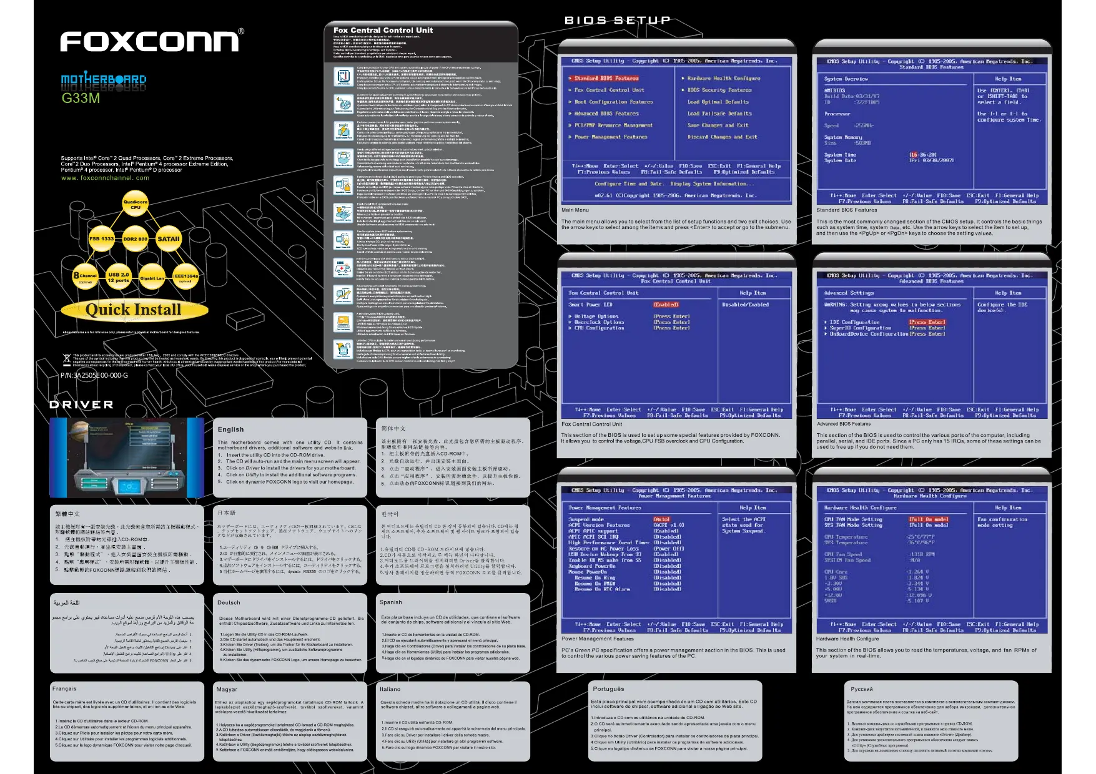1096x774 pixels.
Task: Open the www.foxconnchannel.com link
Action: coord(105,178)
